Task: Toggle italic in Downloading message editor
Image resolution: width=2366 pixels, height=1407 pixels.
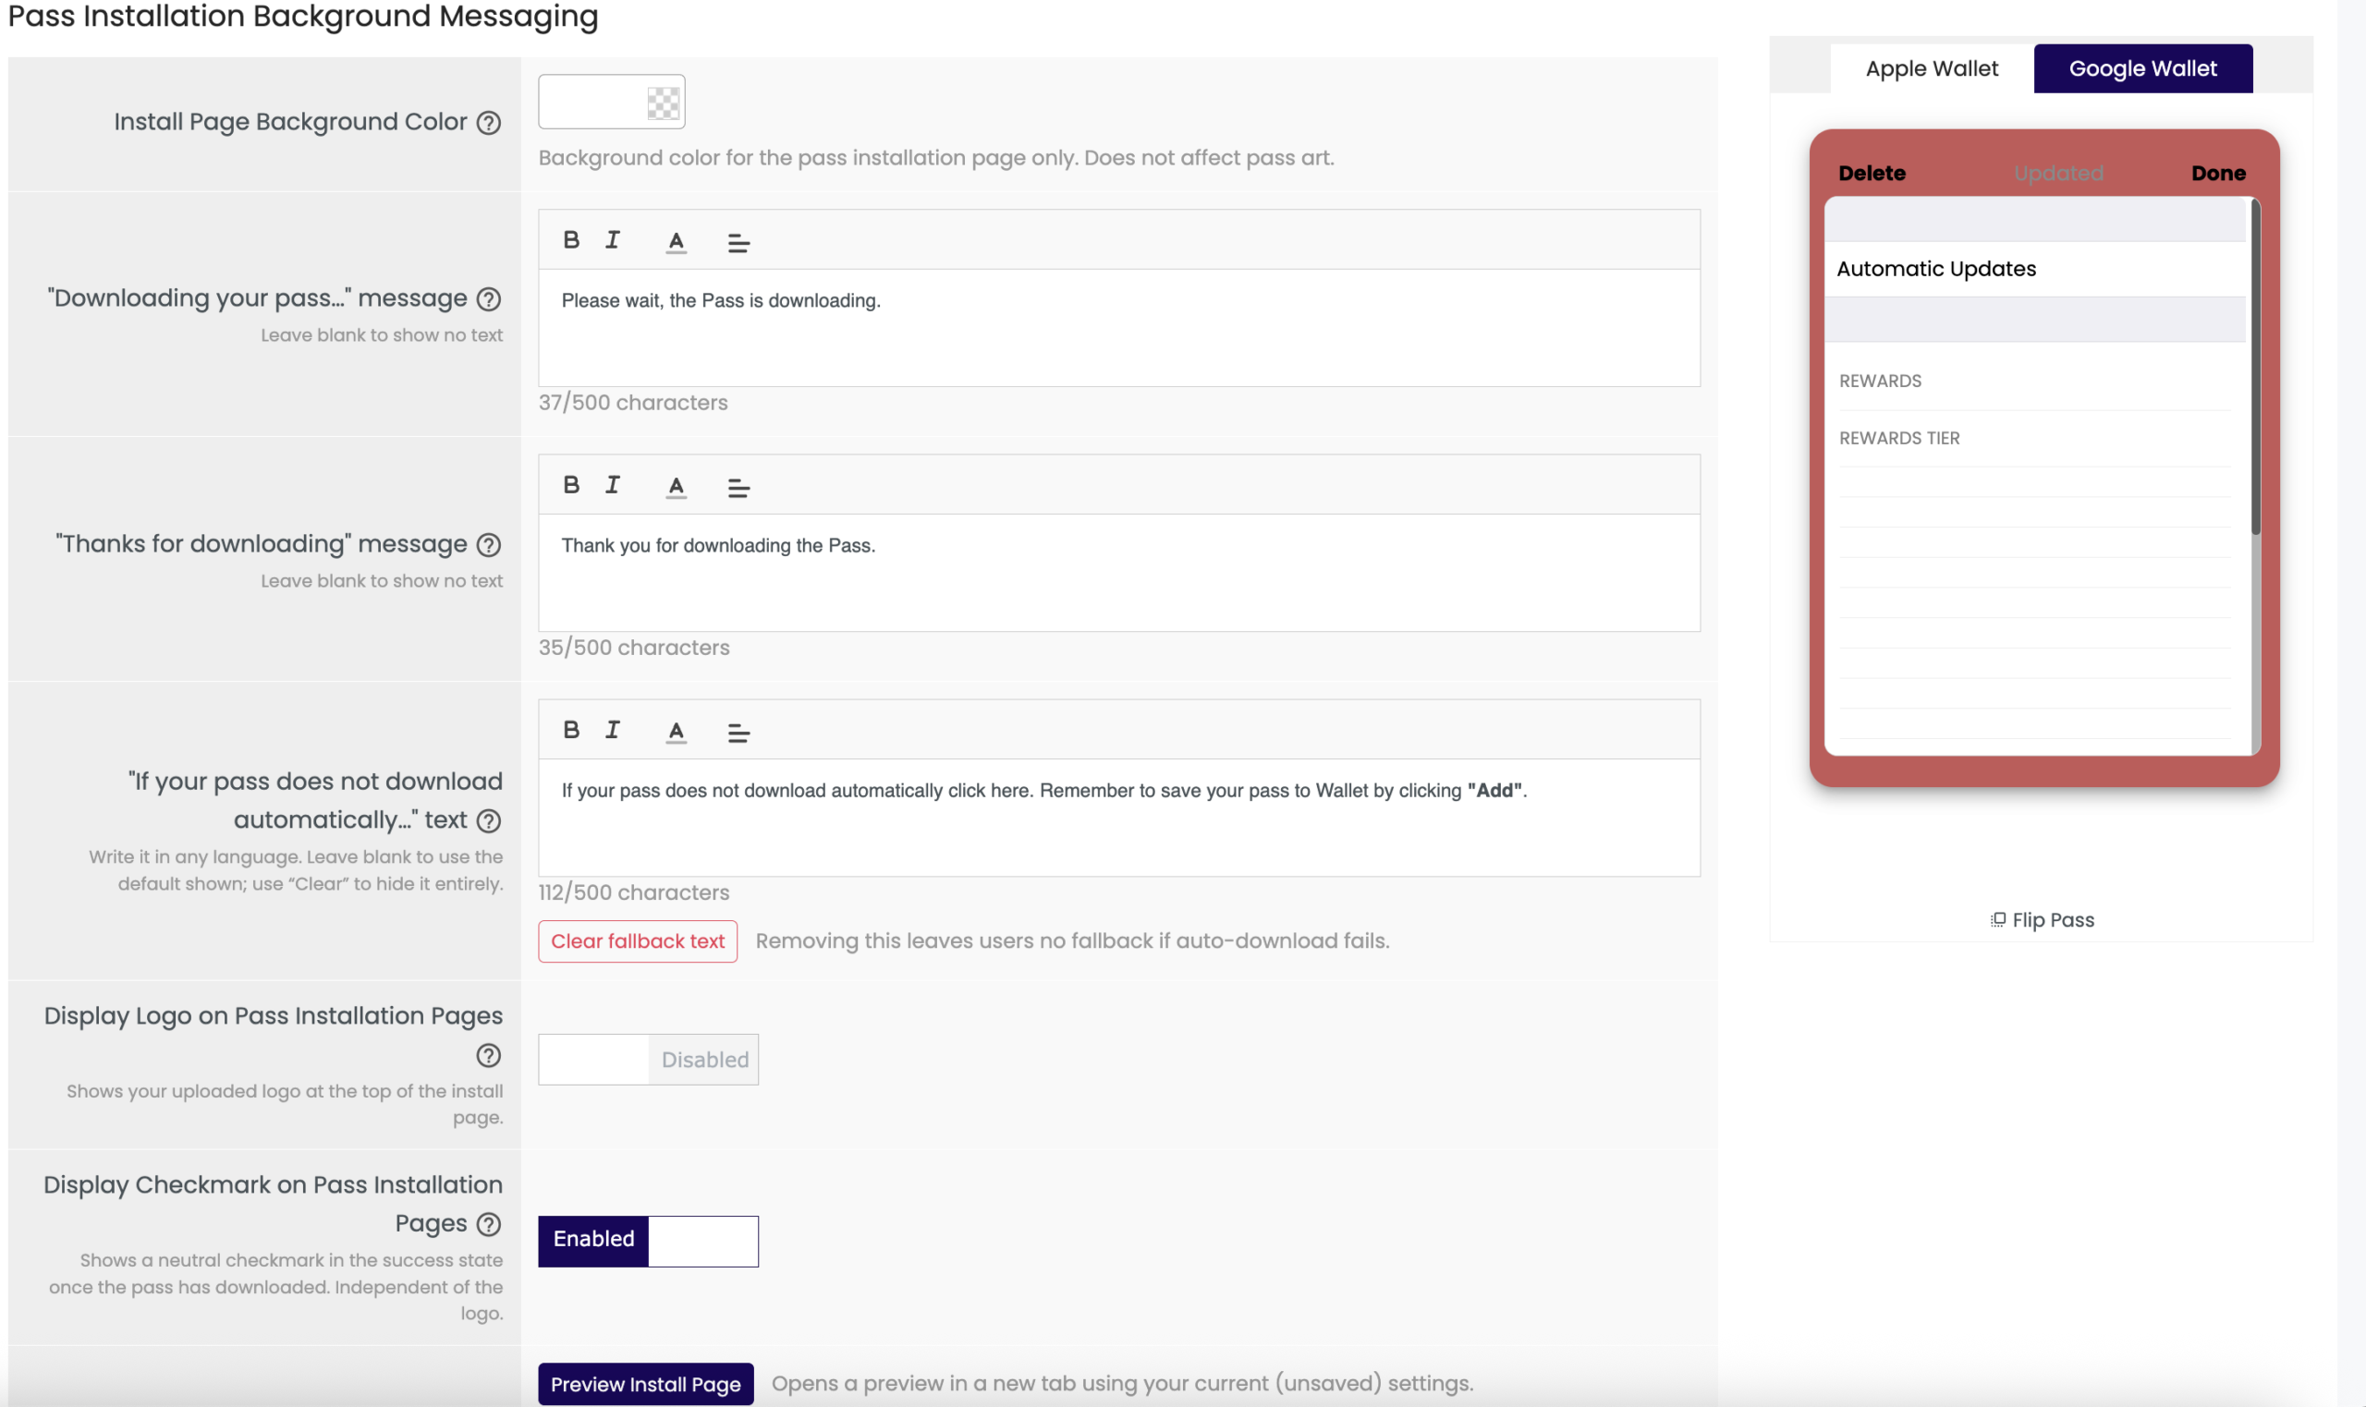Action: [x=613, y=240]
